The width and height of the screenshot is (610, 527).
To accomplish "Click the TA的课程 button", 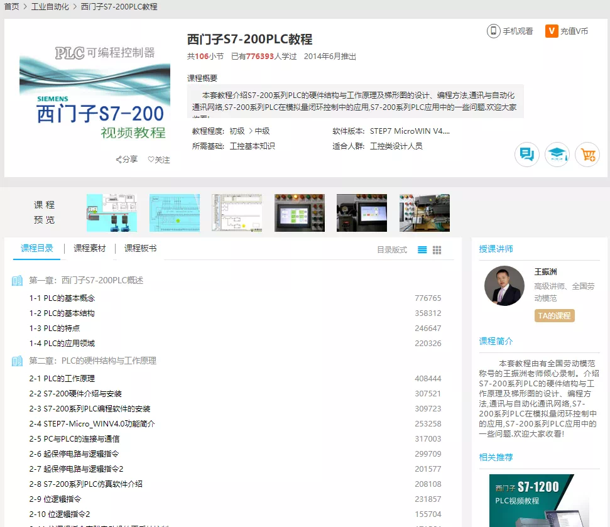I will 554,315.
